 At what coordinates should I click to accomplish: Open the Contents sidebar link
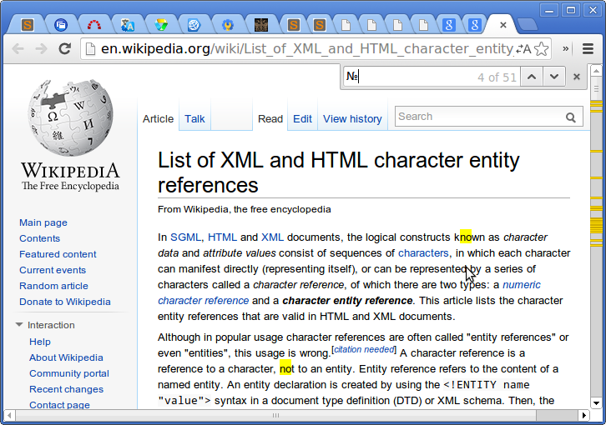(x=40, y=238)
